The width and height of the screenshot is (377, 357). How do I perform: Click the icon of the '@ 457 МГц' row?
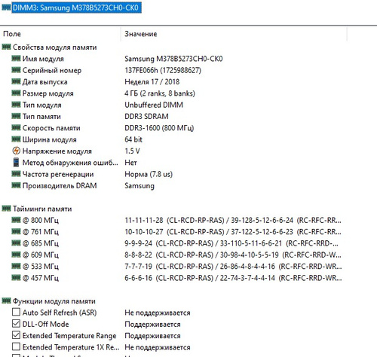point(16,278)
